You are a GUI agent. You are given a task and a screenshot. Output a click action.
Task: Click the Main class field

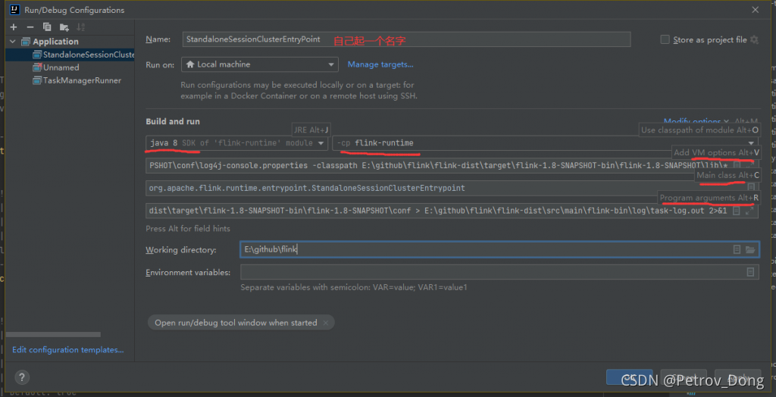click(x=452, y=188)
